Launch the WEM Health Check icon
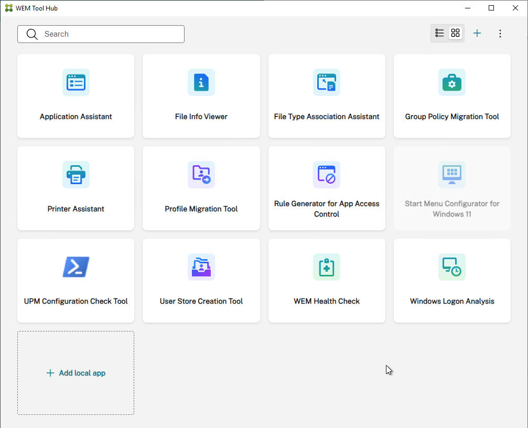 point(327,267)
